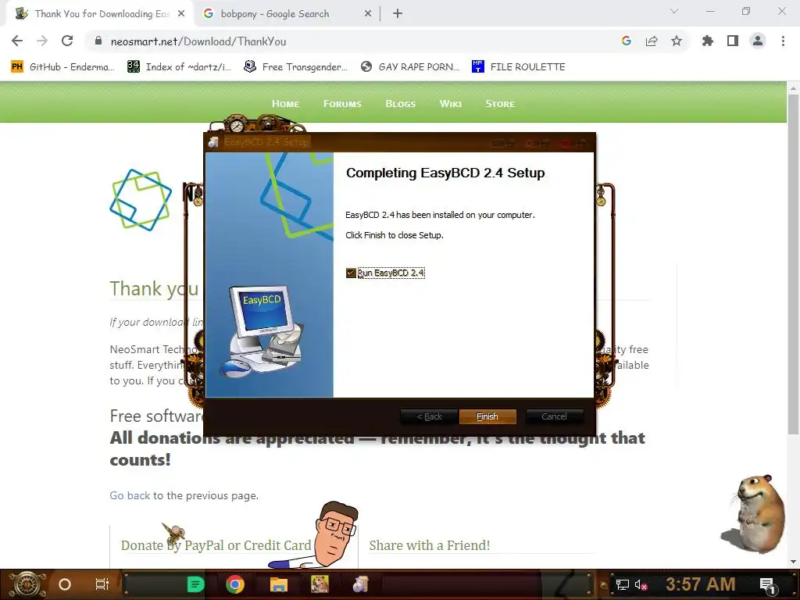The image size is (800, 600).
Task: Click the NeoSmart logo on page
Action: [x=141, y=199]
